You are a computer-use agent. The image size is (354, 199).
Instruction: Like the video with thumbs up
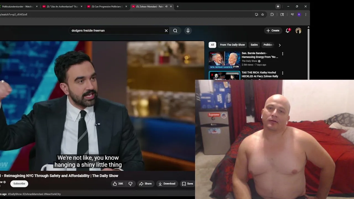pyautogui.click(x=118, y=184)
